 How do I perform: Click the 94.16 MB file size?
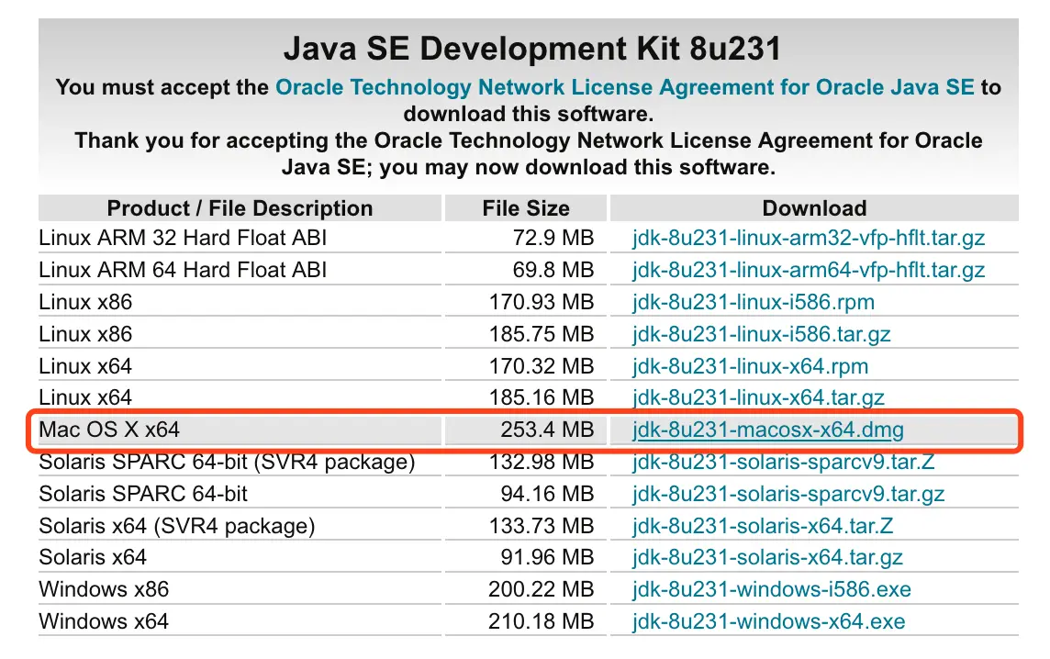(x=547, y=494)
